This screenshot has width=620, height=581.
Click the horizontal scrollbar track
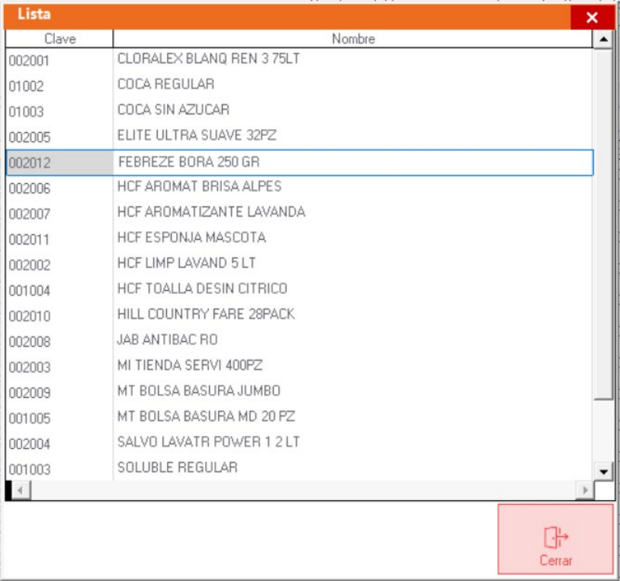[304, 490]
